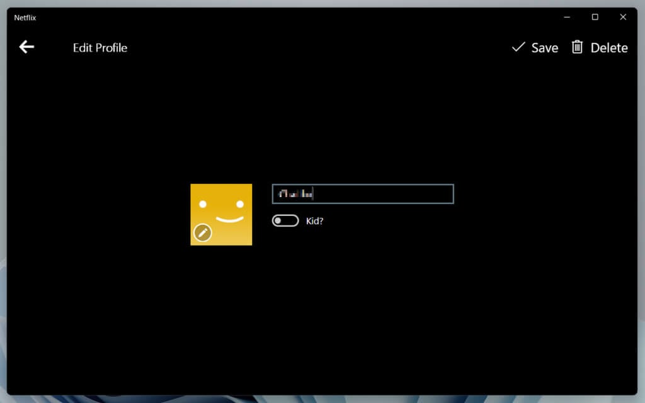
Task: Click the empty black area below avatar
Action: coord(221,302)
